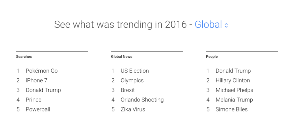Image resolution: width=291 pixels, height=127 pixels.
Task: Select Simone Biles in People
Action: point(232,109)
